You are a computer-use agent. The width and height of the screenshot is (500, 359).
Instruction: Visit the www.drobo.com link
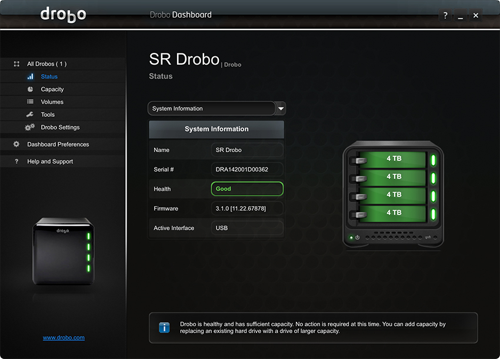(x=64, y=338)
